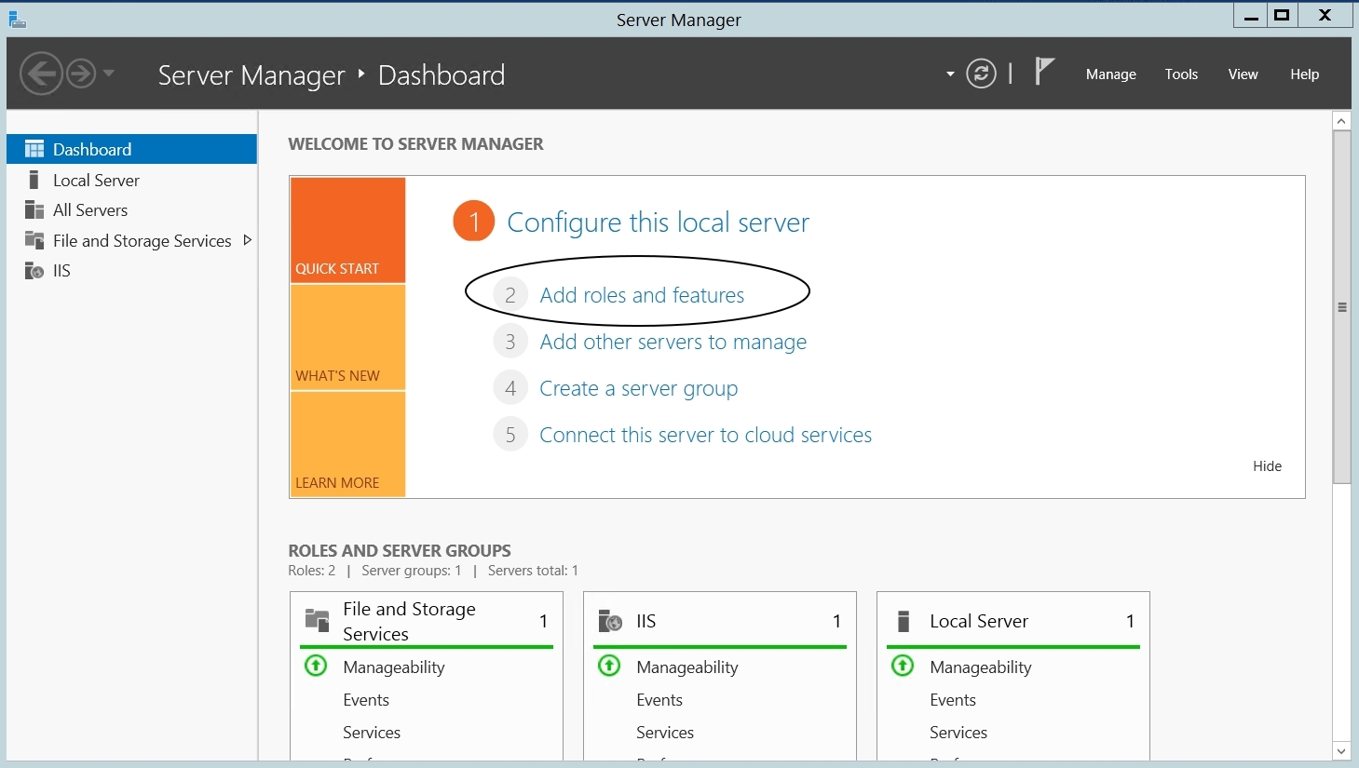
Task: Click the back navigation arrow icon
Action: (41, 74)
